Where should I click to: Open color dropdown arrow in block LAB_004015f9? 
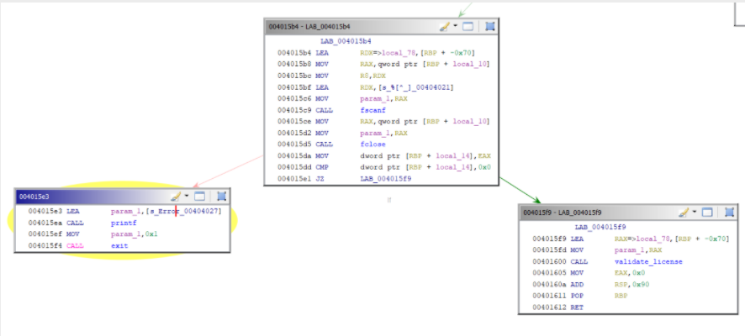(695, 213)
